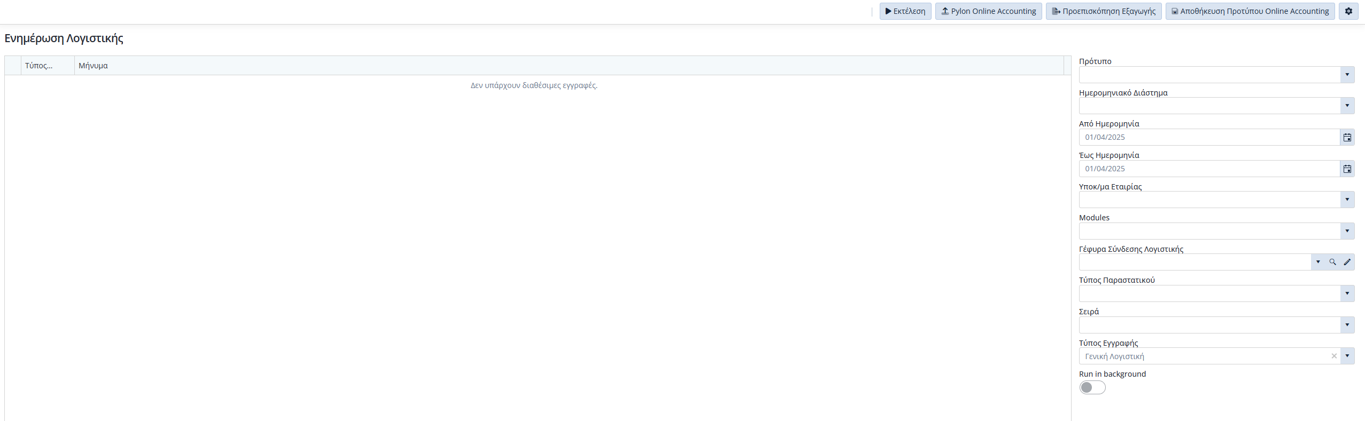
Task: Click the Υποκ/μα Εταιρίας combo box field
Action: (x=1209, y=200)
